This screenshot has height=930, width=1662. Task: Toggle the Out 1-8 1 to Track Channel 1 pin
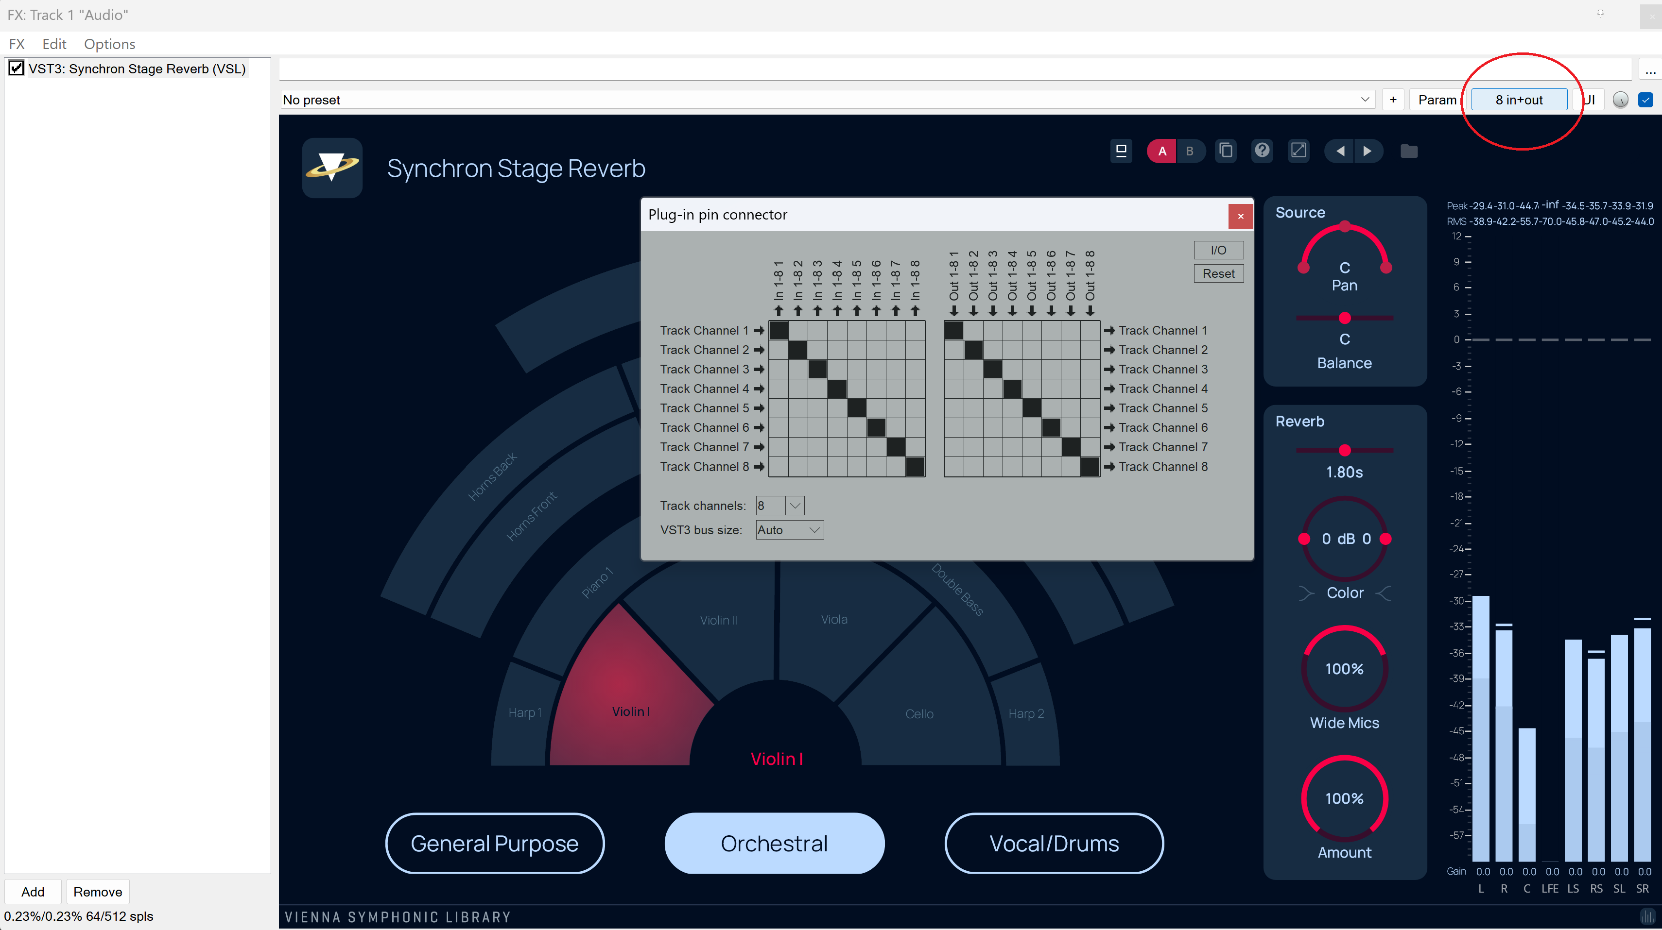click(954, 330)
